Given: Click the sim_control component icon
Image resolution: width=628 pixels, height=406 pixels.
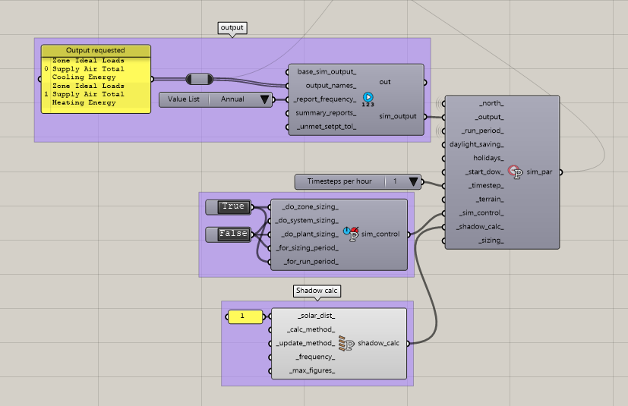Looking at the screenshot, I should (352, 234).
